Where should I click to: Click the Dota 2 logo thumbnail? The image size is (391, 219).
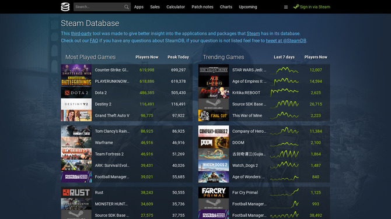point(76,93)
